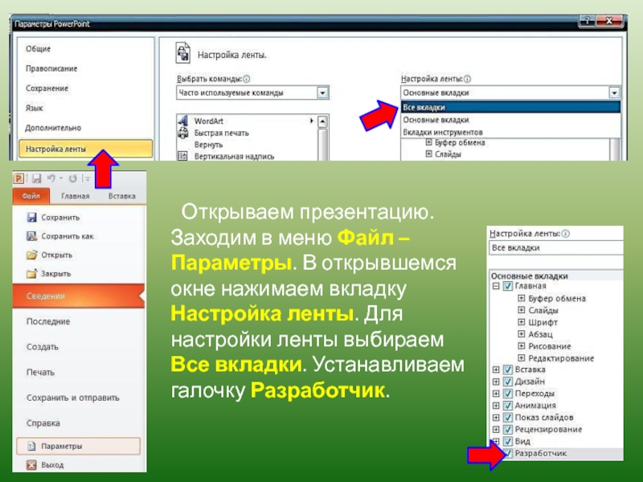Click the Undo icon in quick access toolbar

51,178
